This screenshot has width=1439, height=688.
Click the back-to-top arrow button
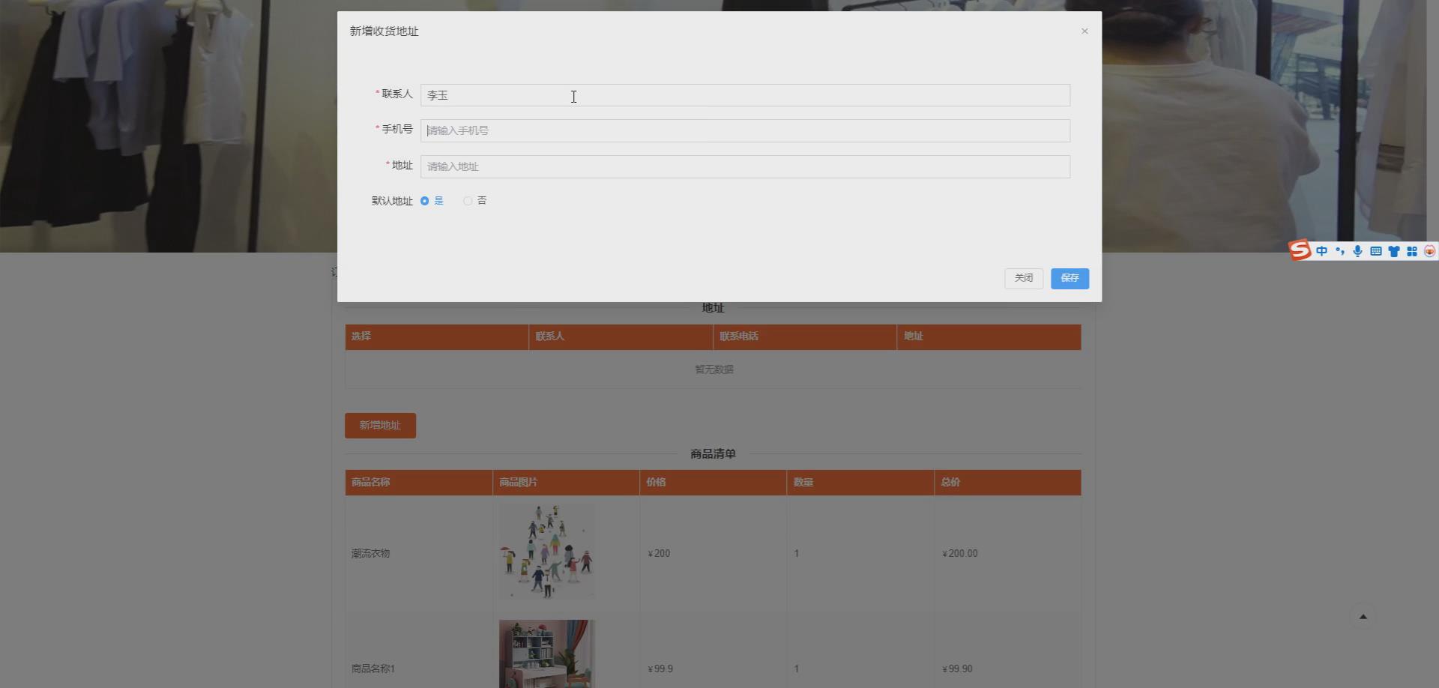pyautogui.click(x=1363, y=617)
